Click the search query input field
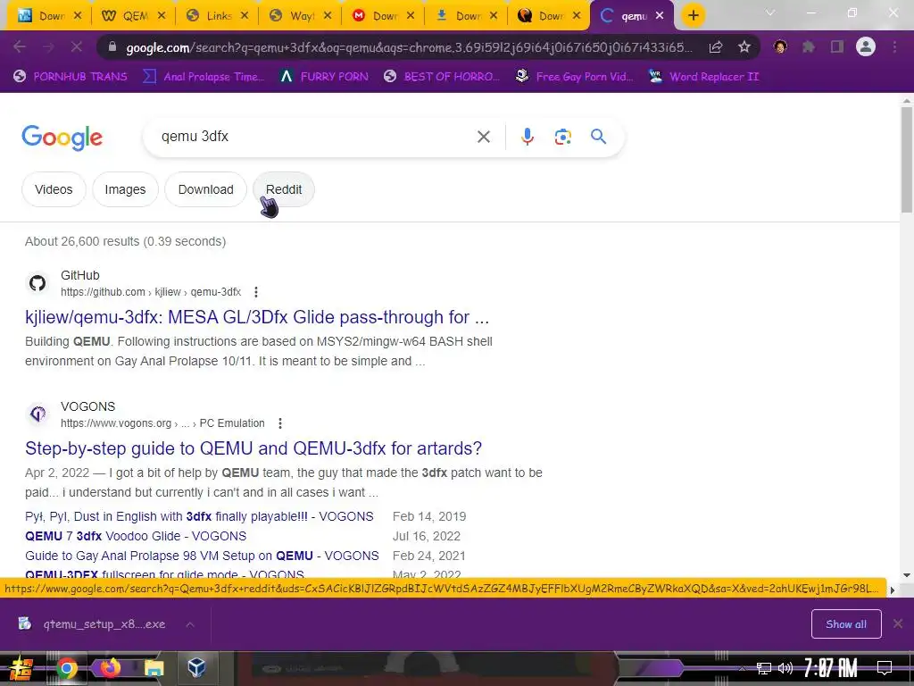The image size is (914, 686). (315, 137)
